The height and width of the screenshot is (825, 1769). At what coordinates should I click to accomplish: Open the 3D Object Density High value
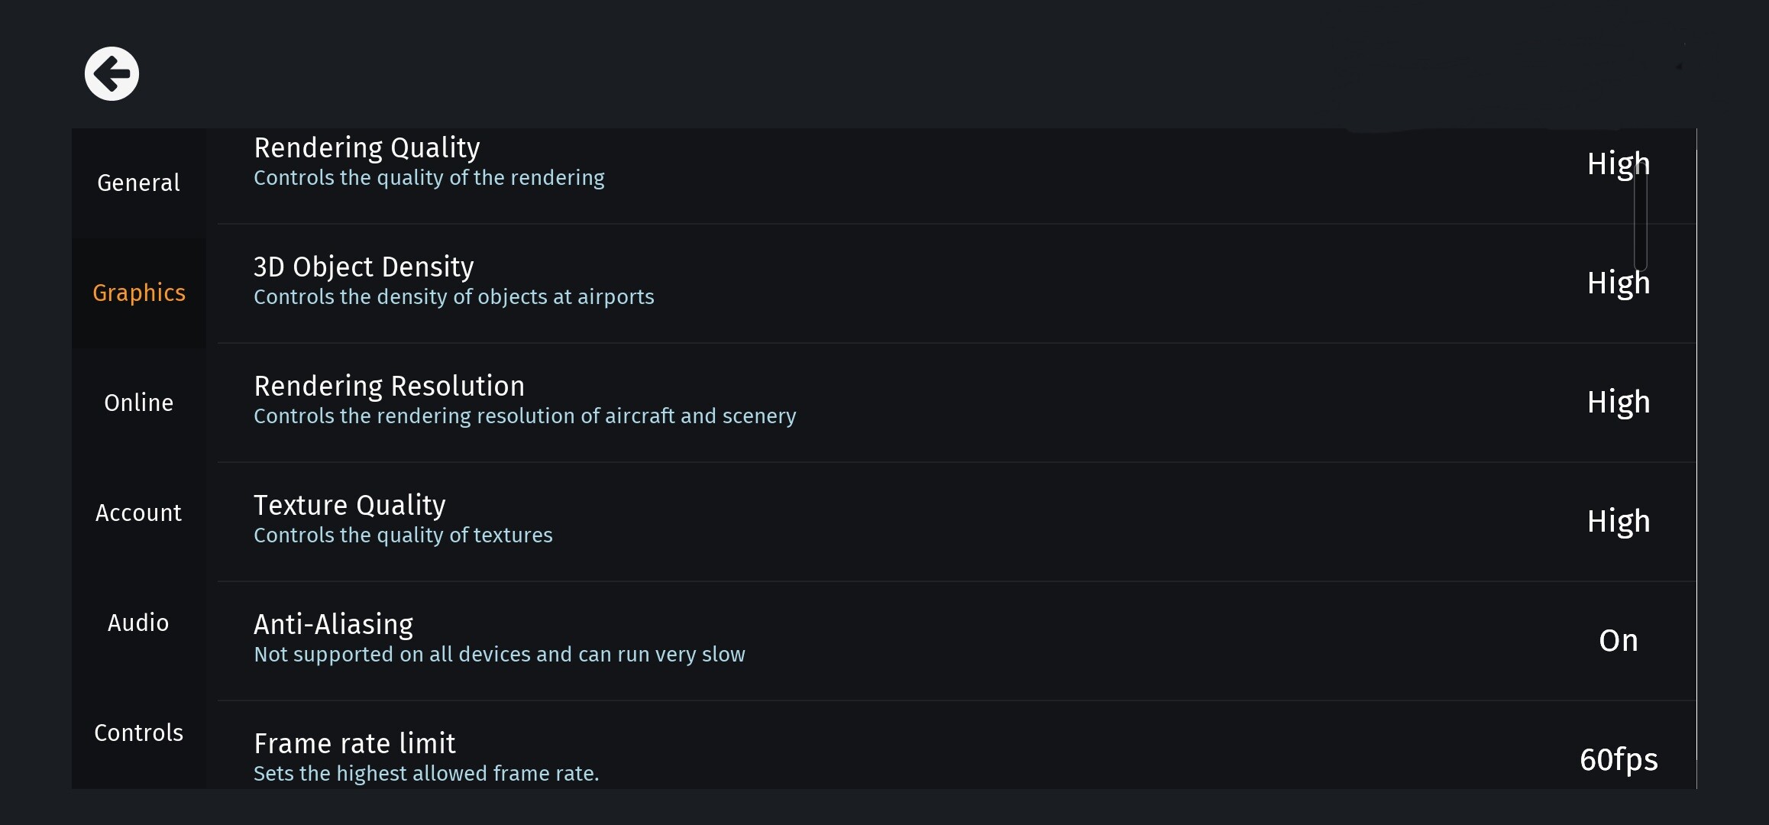pos(1618,283)
